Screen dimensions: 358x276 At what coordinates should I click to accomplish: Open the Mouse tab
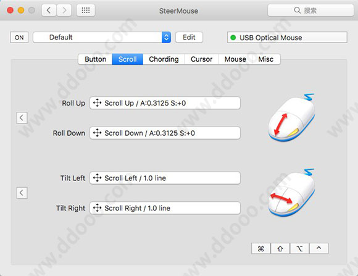[x=235, y=59]
